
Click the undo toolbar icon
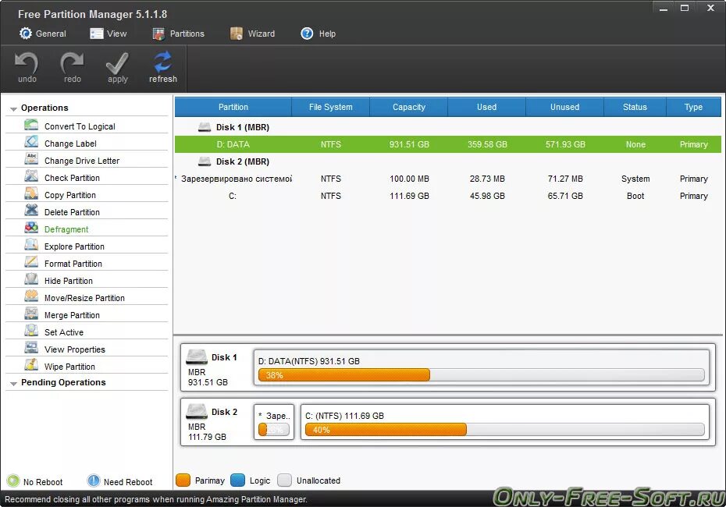[27, 63]
